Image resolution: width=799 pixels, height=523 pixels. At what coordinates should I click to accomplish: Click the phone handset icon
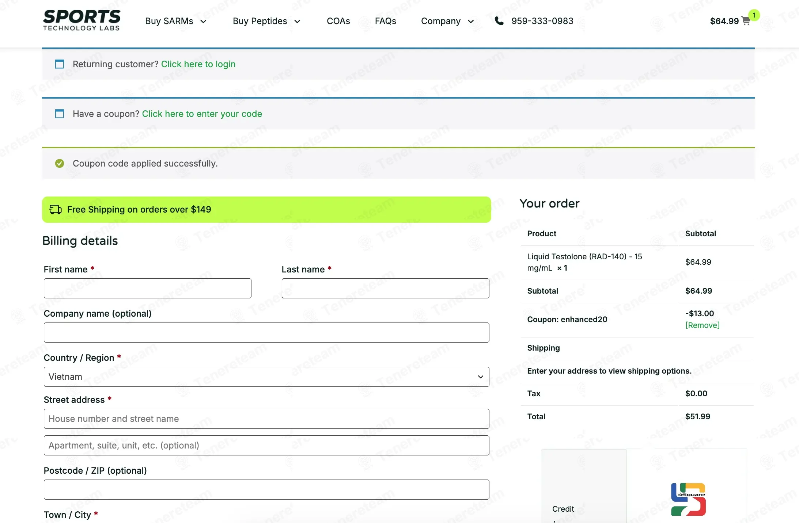(499, 21)
